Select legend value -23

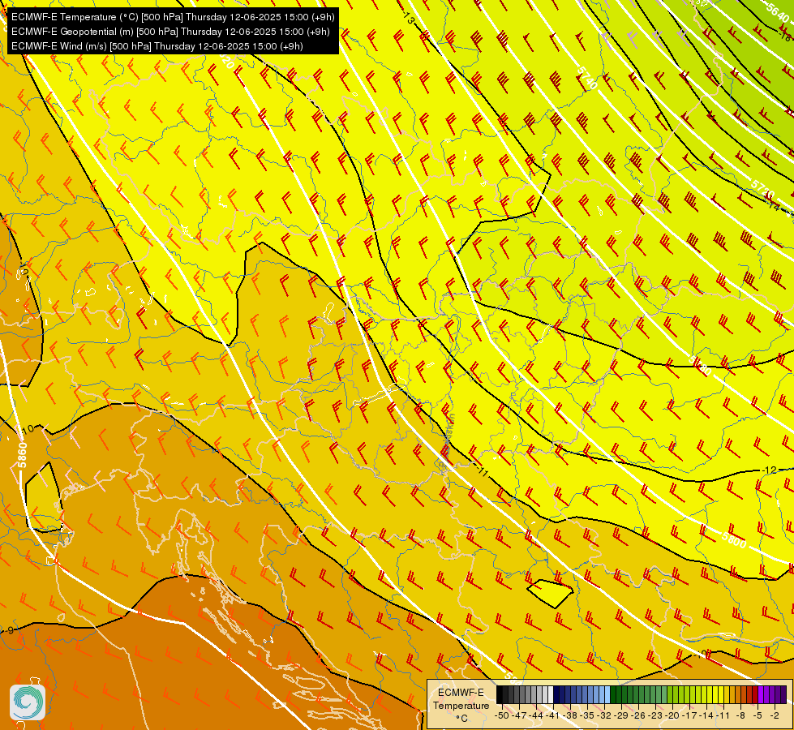click(x=656, y=715)
